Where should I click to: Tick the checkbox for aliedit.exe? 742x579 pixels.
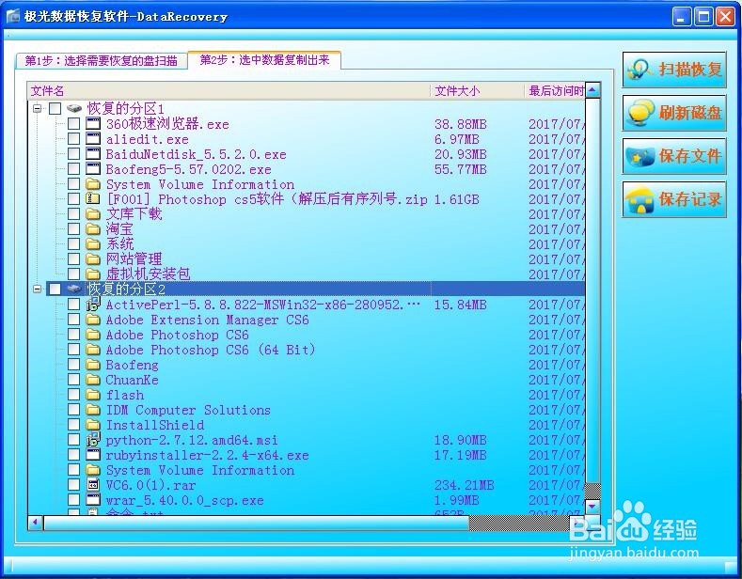(x=73, y=139)
